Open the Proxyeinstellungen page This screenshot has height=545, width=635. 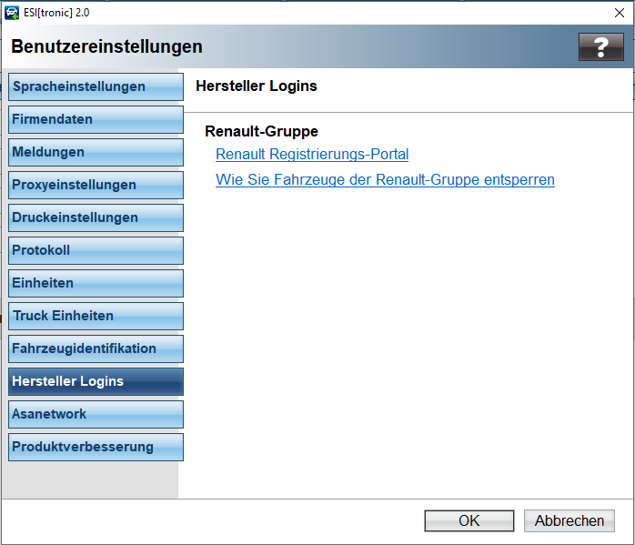pyautogui.click(x=96, y=185)
